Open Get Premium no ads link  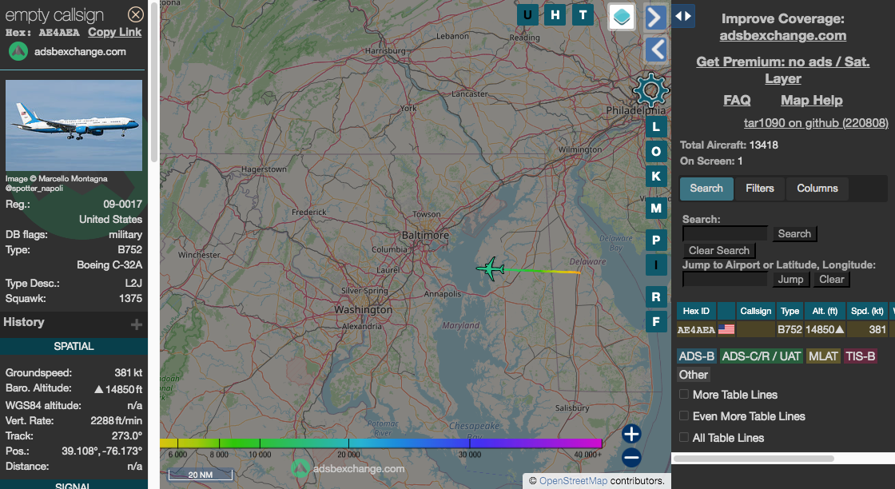(x=783, y=70)
